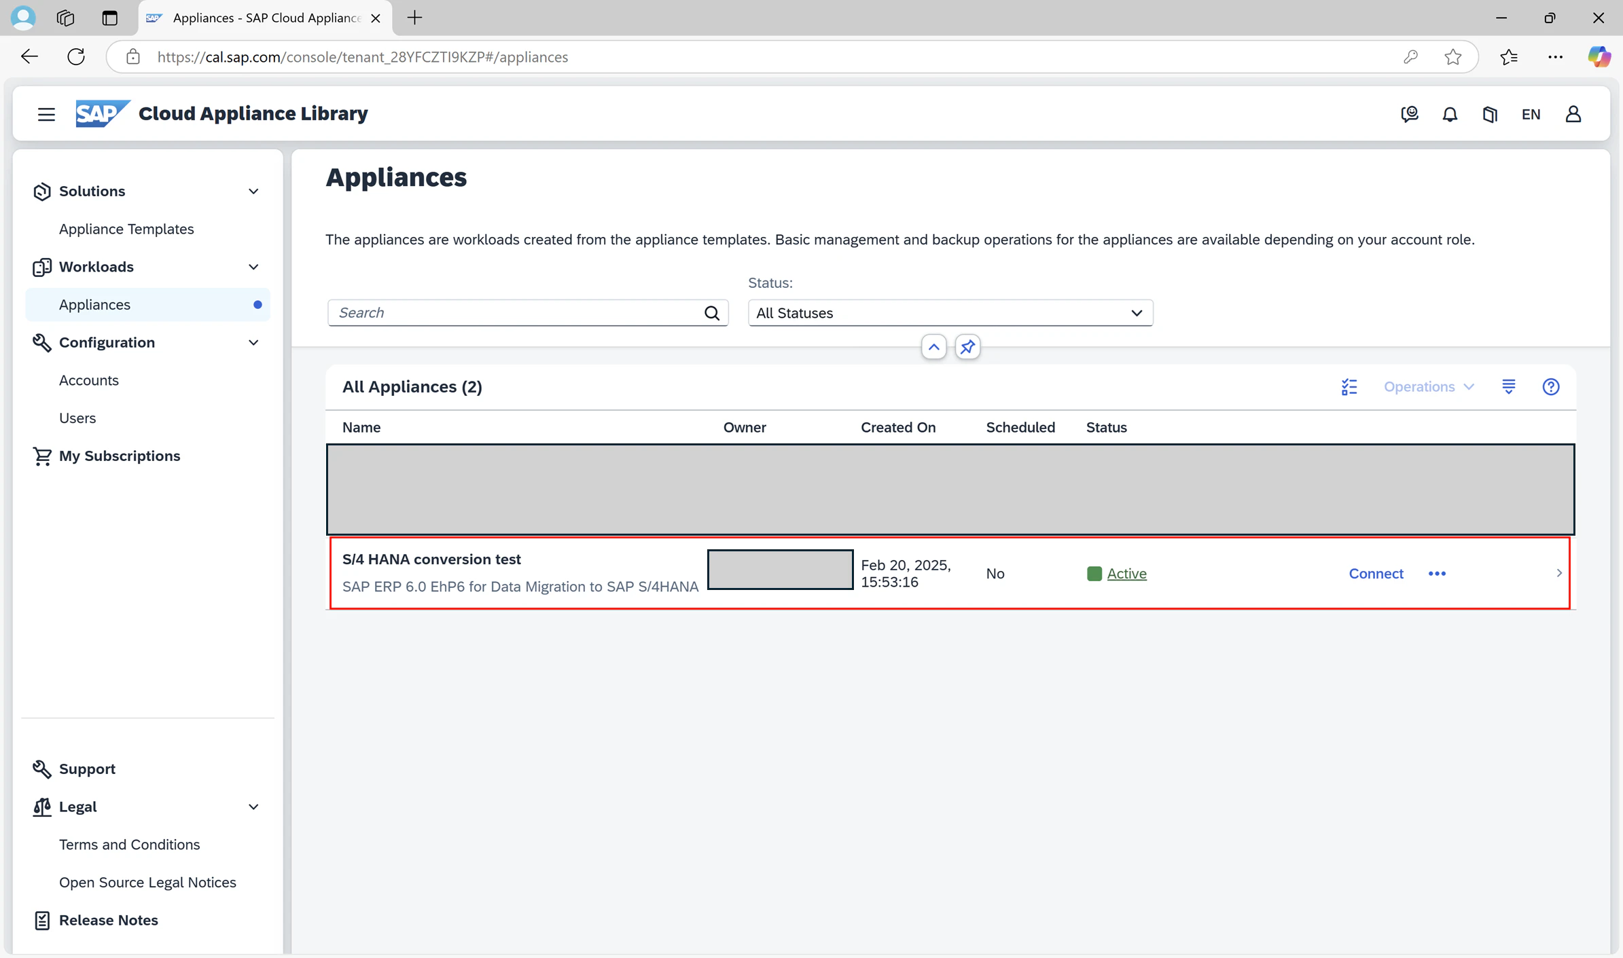Screen dimensions: 1623x958
Task: Click the Workloads icon
Action: coord(42,267)
